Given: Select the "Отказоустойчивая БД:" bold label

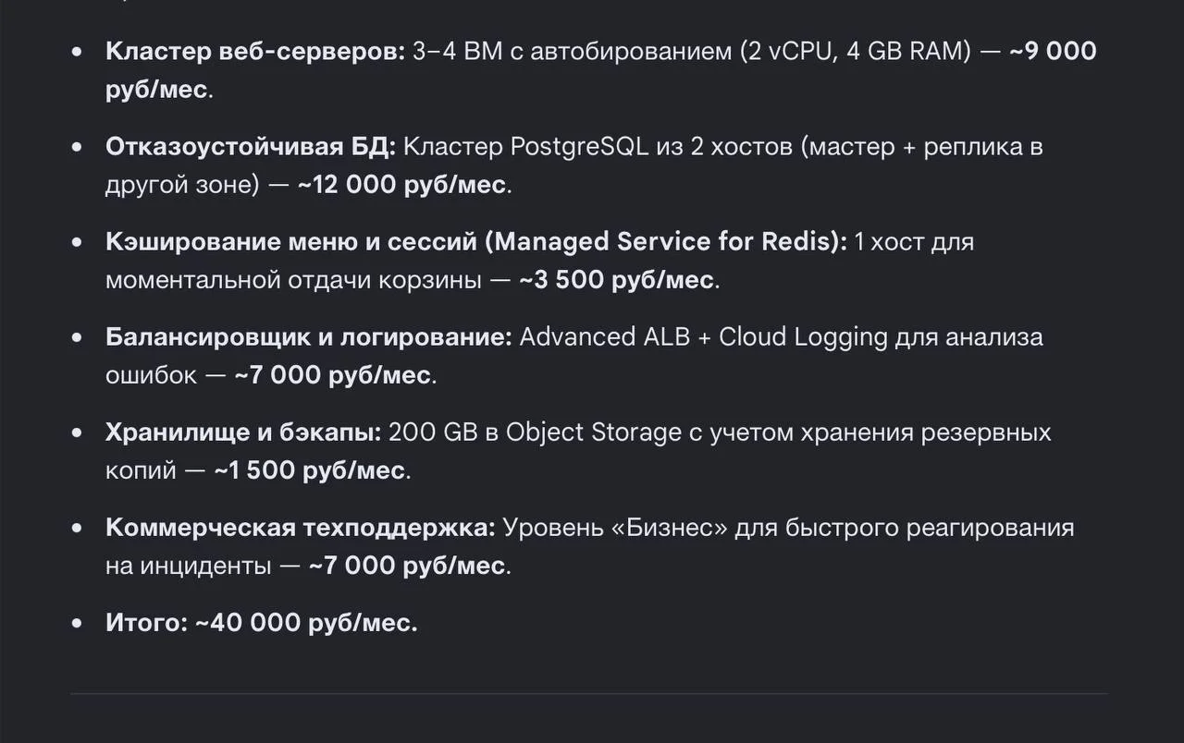Looking at the screenshot, I should (251, 146).
